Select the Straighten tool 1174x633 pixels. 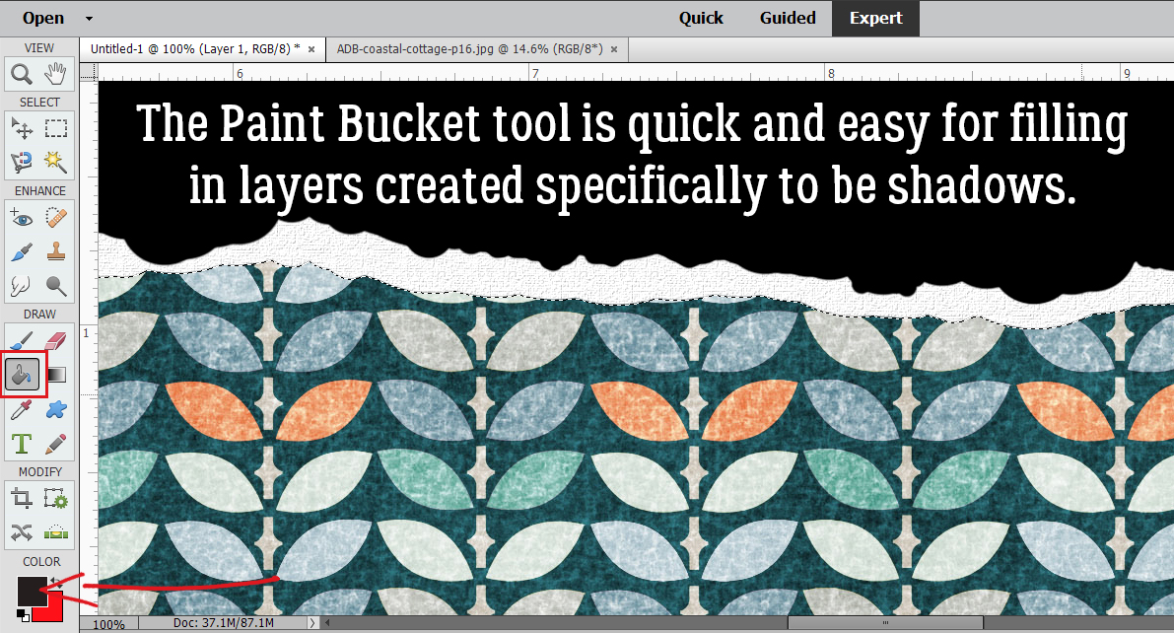56,531
